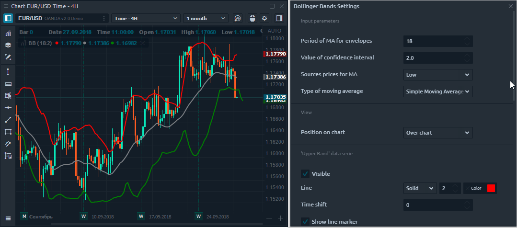Open the list menu icon at bottom left
The height and width of the screenshot is (228, 517).
tap(8, 218)
